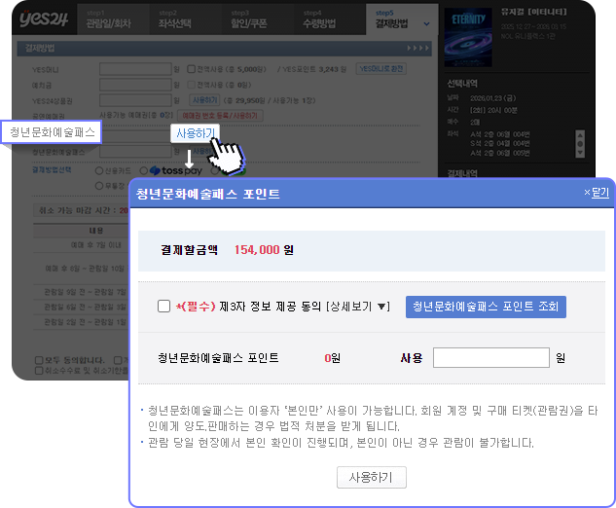Click 사용하기 at the popup bottom

pyautogui.click(x=371, y=478)
